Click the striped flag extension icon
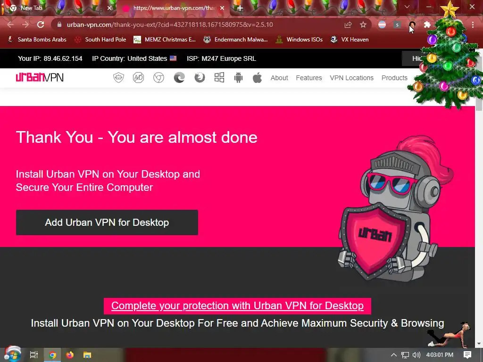483x362 pixels. [x=382, y=25]
